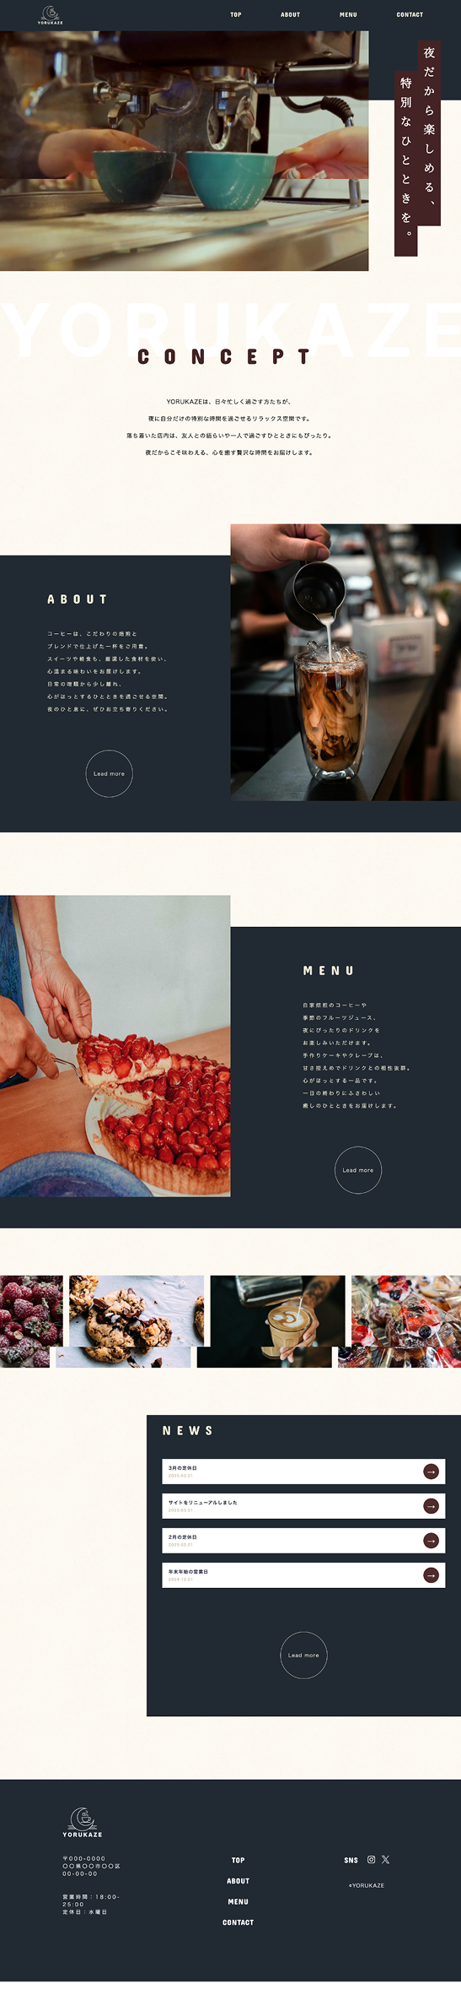The width and height of the screenshot is (461, 2000).
Task: Select ABOUT in the header navigation
Action: 291,14
